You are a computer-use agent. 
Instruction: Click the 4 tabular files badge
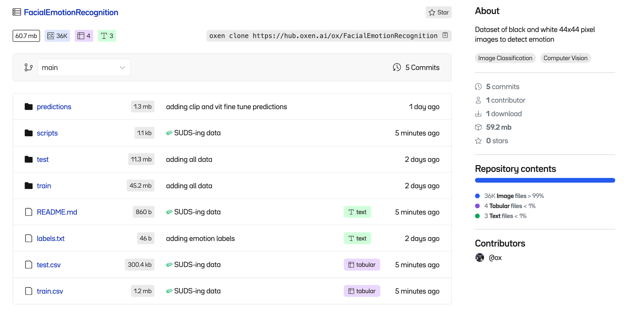[84, 36]
